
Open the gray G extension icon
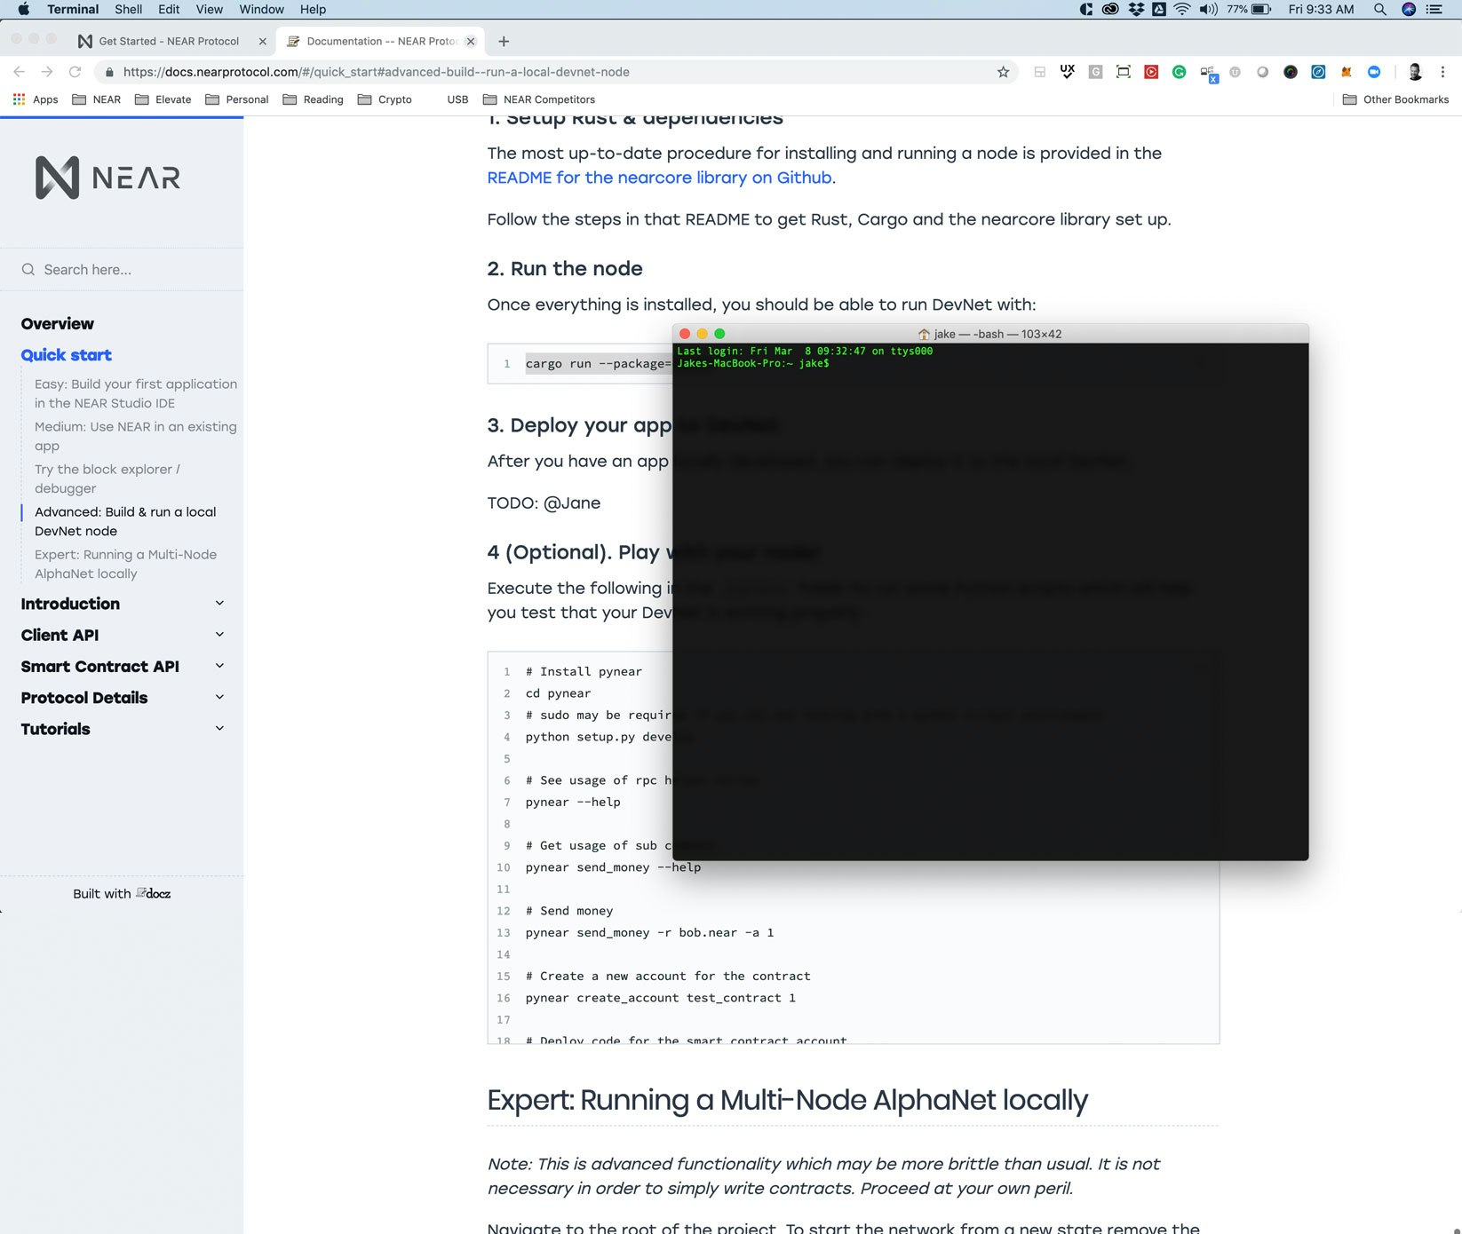pyautogui.click(x=1095, y=72)
